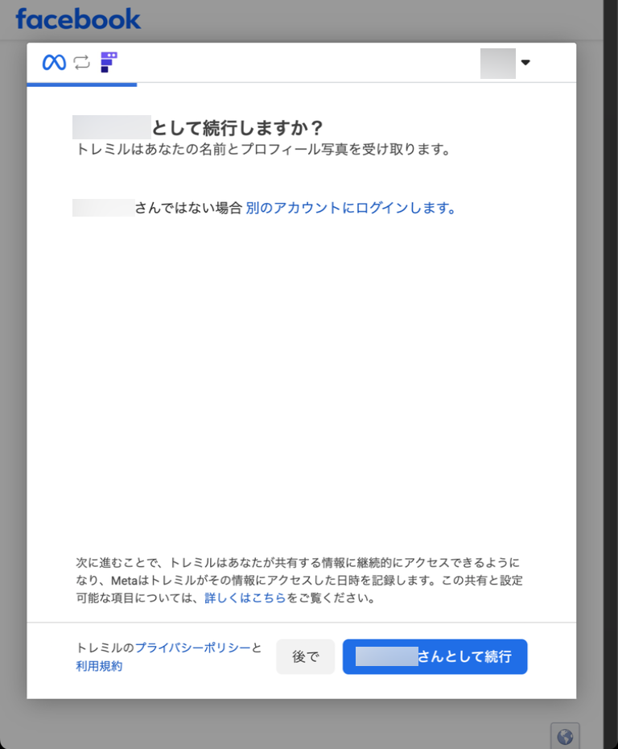
Task: Open 別のアカウントにログインします link
Action: coord(351,208)
